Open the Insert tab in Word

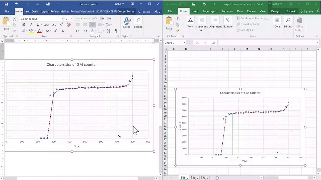pos(27,11)
